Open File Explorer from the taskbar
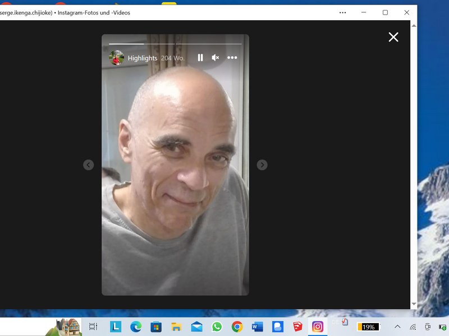The height and width of the screenshot is (336, 449). coord(176,326)
